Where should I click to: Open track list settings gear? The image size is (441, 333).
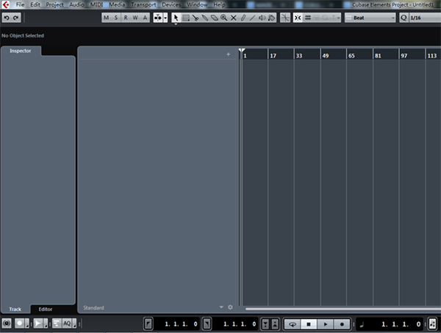coord(230,307)
